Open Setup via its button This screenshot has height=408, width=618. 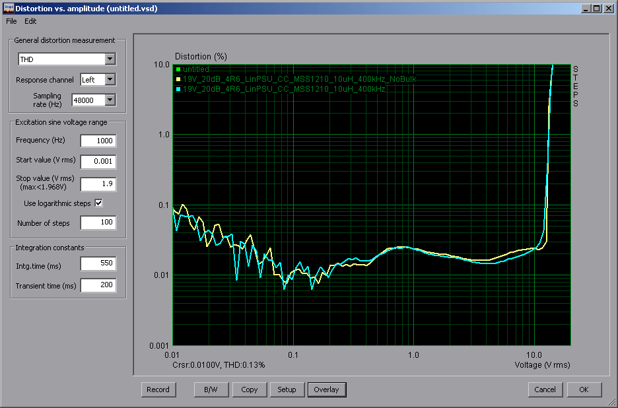pos(287,390)
